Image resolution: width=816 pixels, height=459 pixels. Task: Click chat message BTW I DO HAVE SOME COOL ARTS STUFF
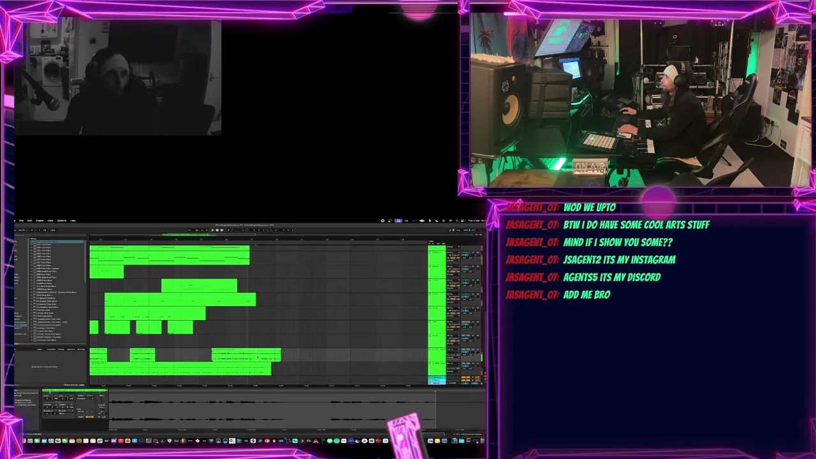[x=636, y=224]
